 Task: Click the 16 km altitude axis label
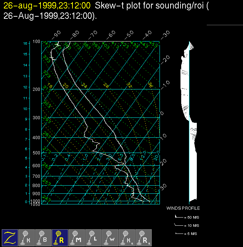coord(25,43)
